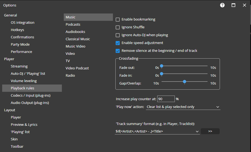Open Codecs / Input (plug-ins) settings
Viewport: 251px width, 152px height.
point(31,96)
